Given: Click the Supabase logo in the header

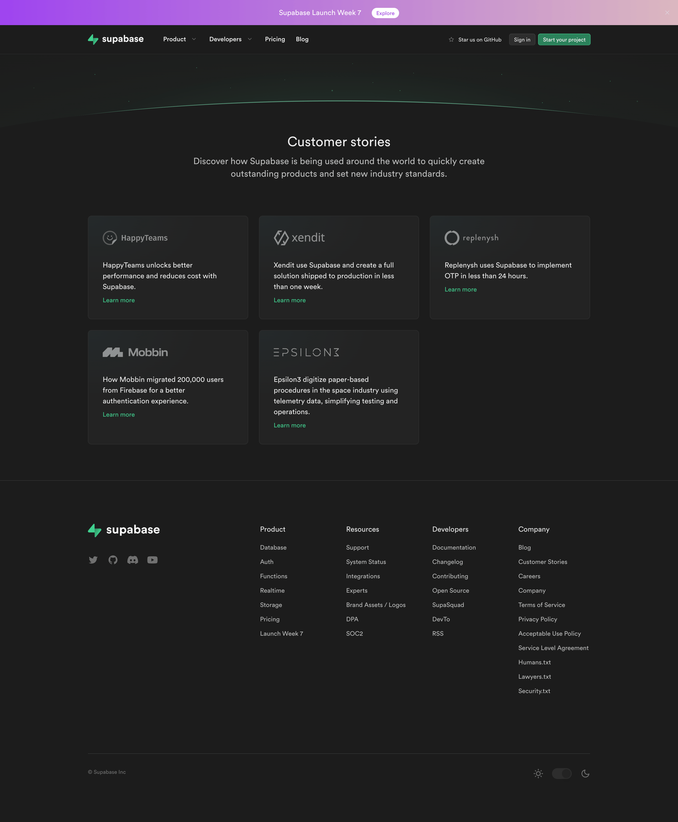Looking at the screenshot, I should [x=116, y=39].
